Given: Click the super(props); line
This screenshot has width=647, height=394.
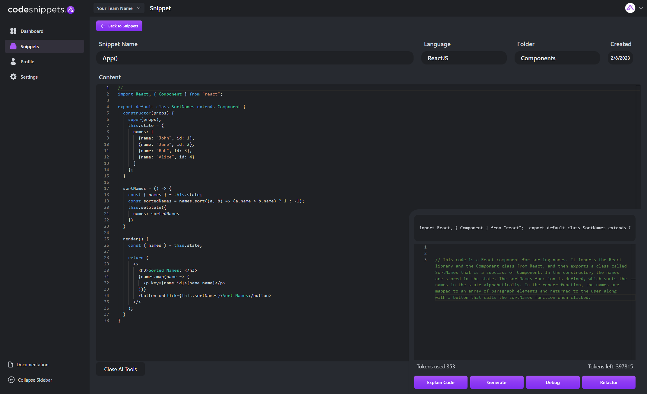Looking at the screenshot, I should coord(144,119).
